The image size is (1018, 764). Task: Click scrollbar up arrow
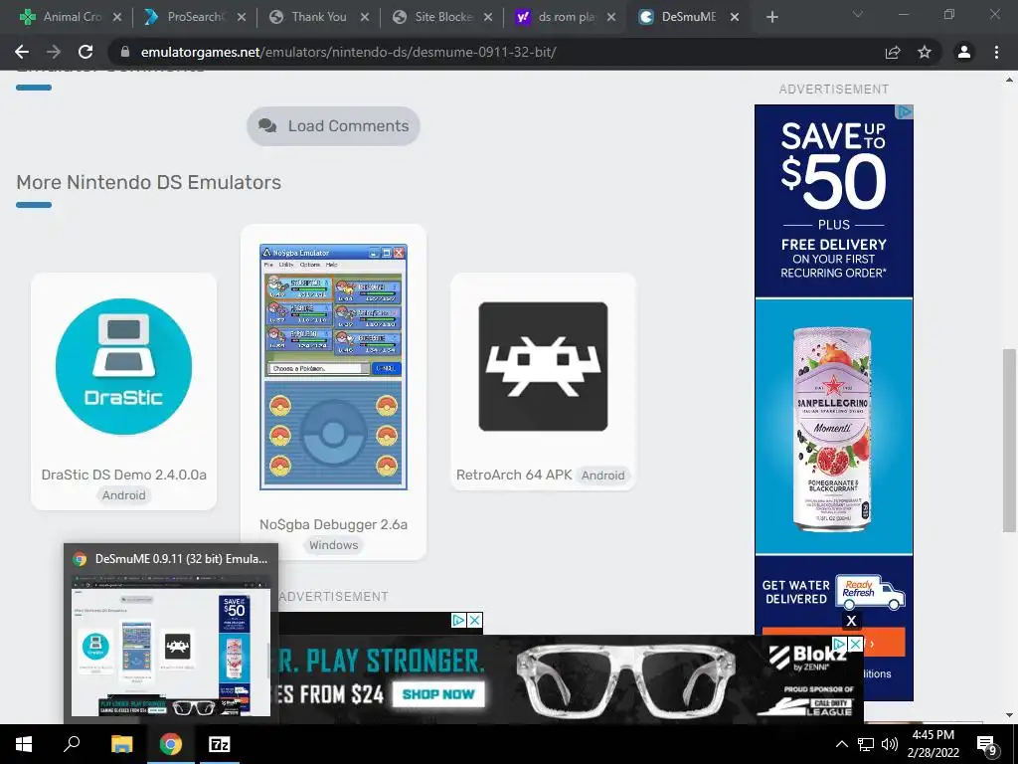[1009, 80]
